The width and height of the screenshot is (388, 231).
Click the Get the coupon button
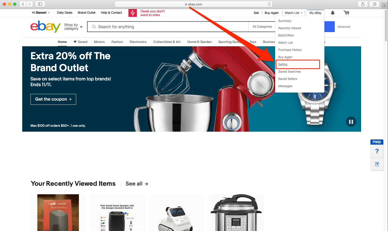pyautogui.click(x=53, y=99)
